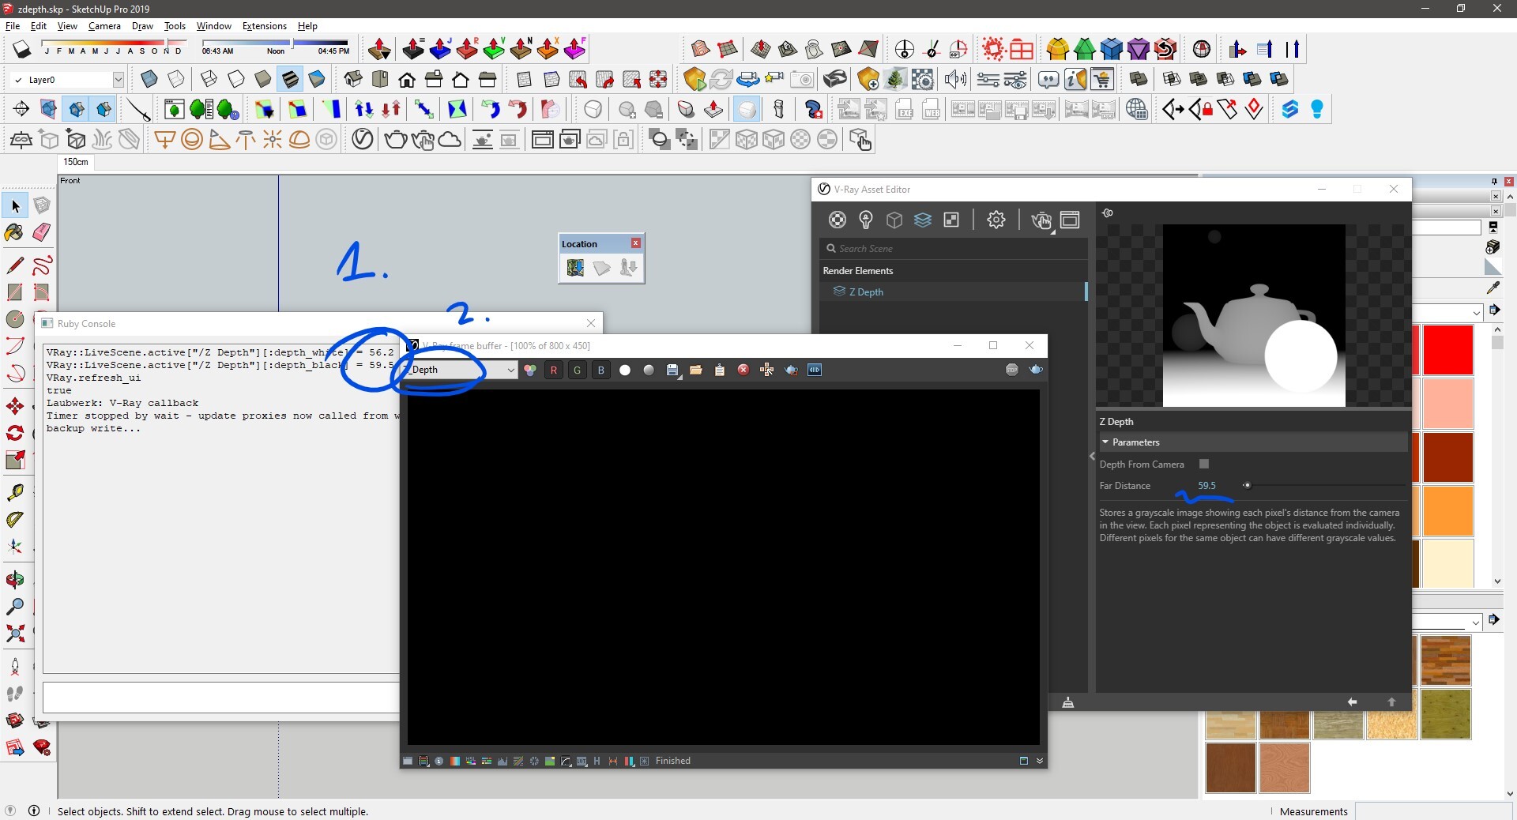Click the preview toggle above the Z Depth swatch
Screen dimensions: 1517x820
(1108, 213)
